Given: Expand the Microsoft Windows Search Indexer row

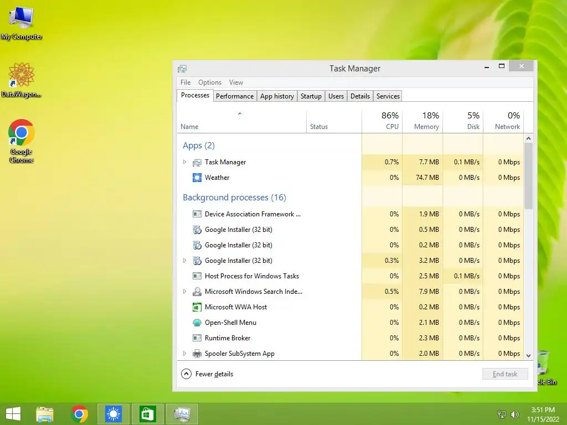Looking at the screenshot, I should click(184, 292).
